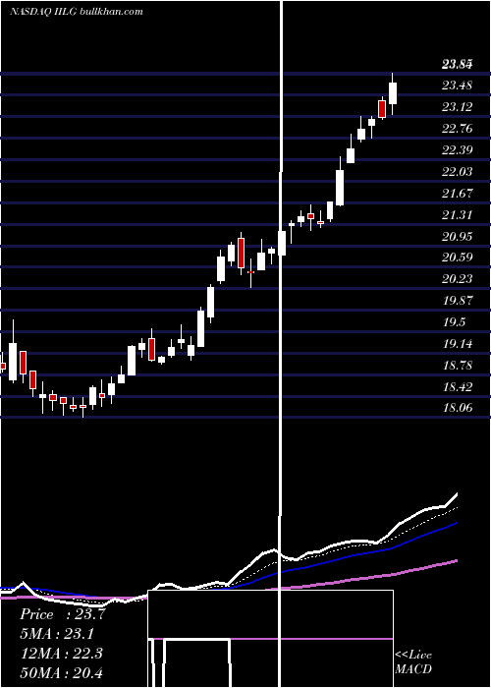Click the Price : 23.7 readout
Screen dimensions: 491x688
pos(63,614)
